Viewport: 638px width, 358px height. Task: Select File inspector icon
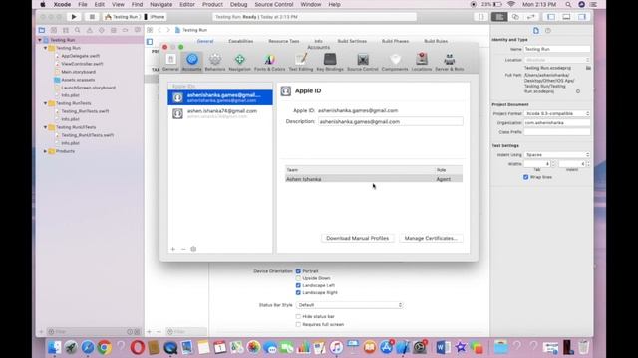(536, 31)
